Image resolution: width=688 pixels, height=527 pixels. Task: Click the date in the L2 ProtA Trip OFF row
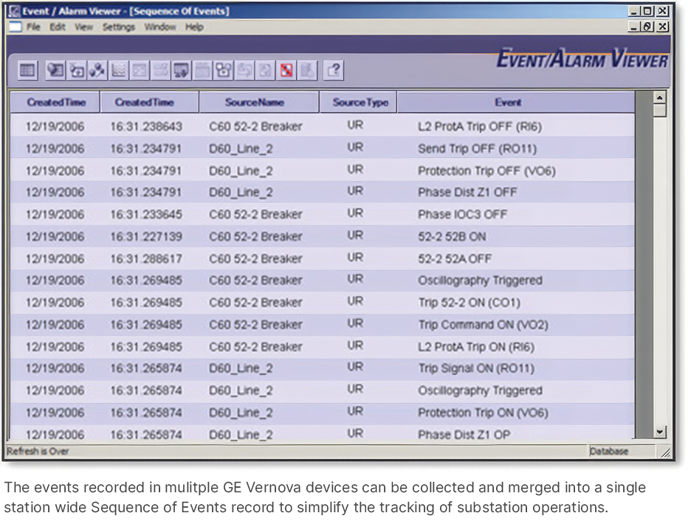coord(55,127)
